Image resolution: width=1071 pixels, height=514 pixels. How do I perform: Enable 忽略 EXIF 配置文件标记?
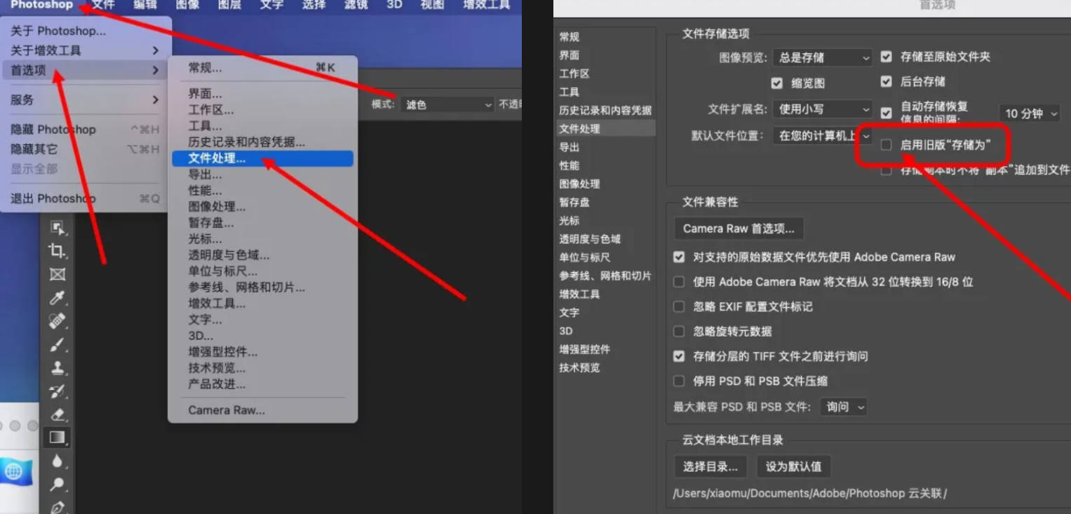tap(679, 306)
